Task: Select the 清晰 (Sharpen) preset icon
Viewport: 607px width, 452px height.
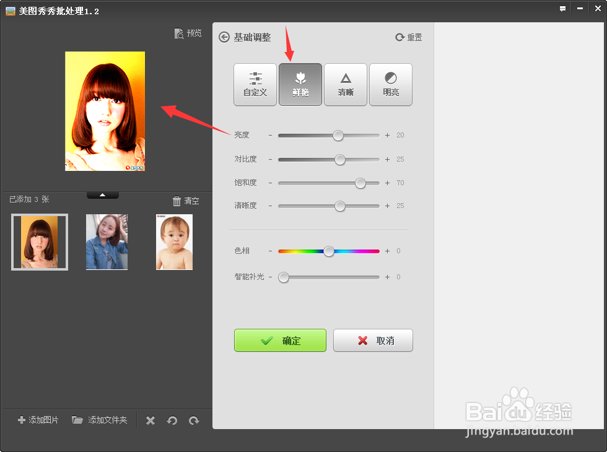Action: coord(345,84)
